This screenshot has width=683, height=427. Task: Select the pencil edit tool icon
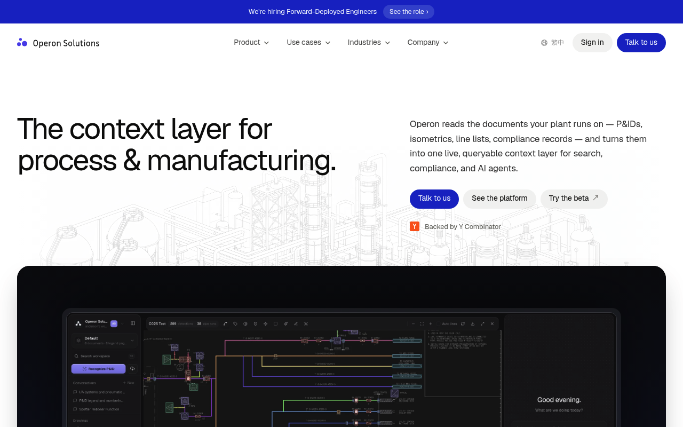[x=296, y=323]
